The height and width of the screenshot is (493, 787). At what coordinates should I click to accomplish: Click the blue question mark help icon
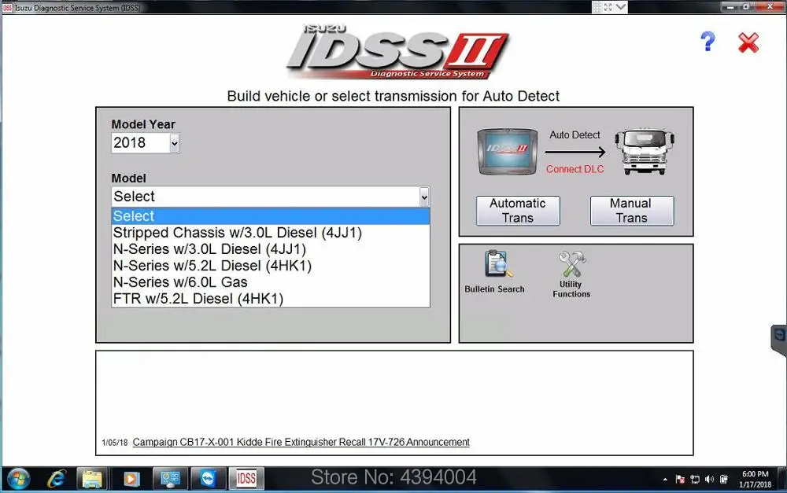click(x=708, y=42)
